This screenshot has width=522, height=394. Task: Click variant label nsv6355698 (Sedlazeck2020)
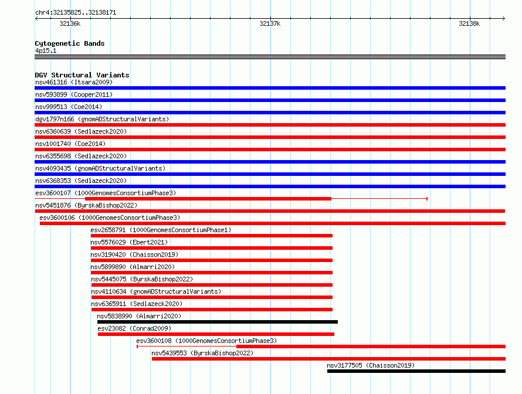[81, 156]
